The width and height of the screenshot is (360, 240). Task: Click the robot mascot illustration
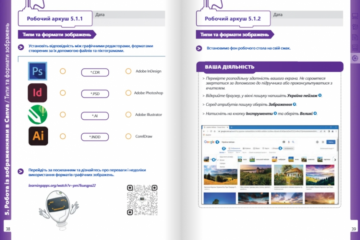[59, 210]
